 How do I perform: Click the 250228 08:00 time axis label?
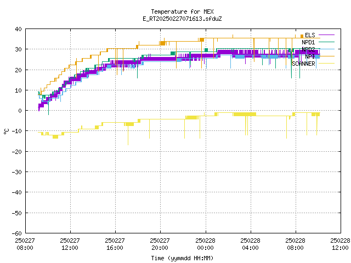295,244
